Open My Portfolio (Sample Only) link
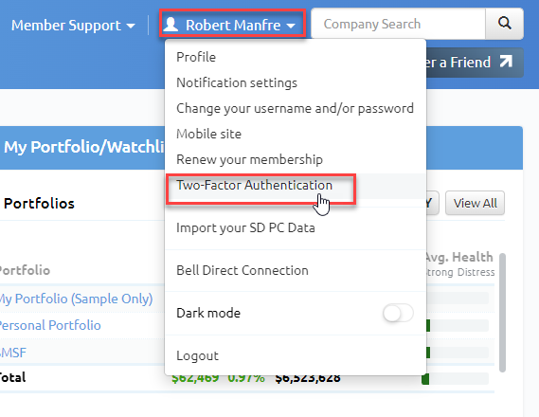The width and height of the screenshot is (539, 417). [x=76, y=299]
